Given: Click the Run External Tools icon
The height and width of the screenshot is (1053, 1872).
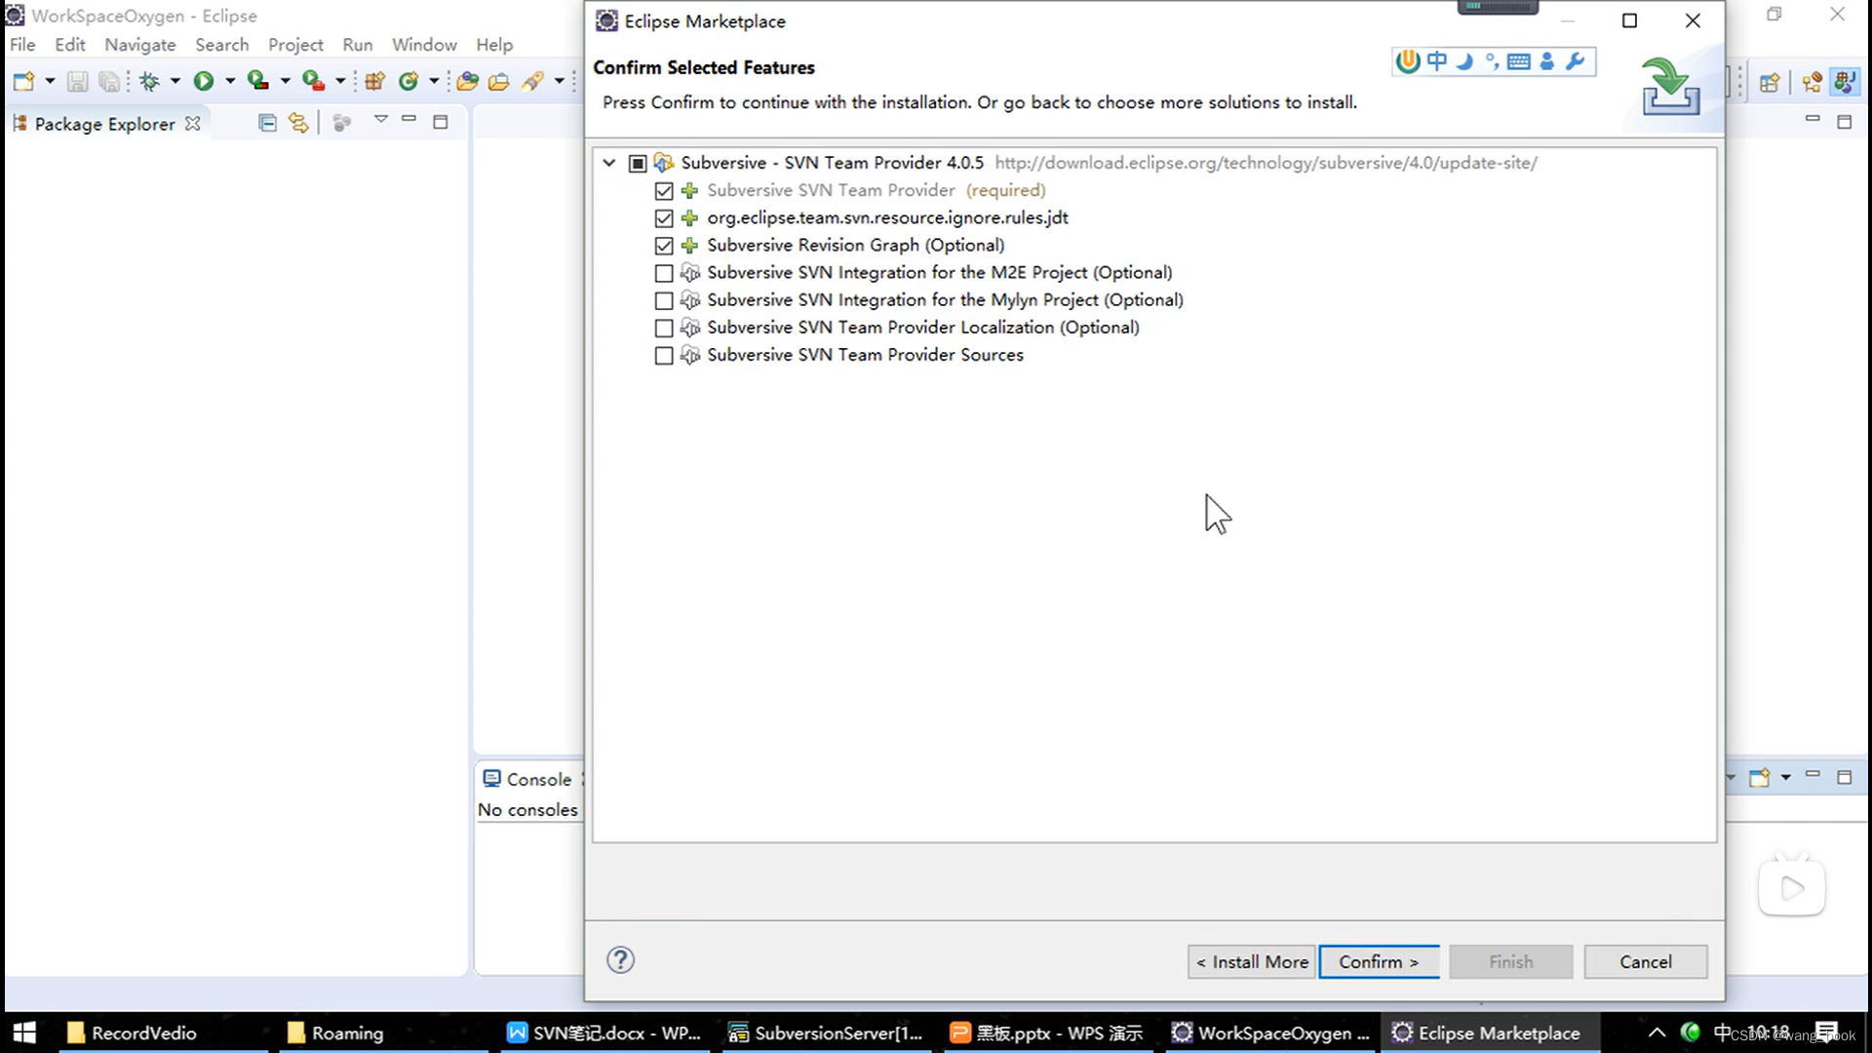Looking at the screenshot, I should [x=314, y=82].
